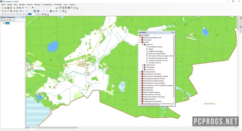This screenshot has width=242, height=131.
Task: Open the Editor toolbar icon
Action: pos(57,8)
